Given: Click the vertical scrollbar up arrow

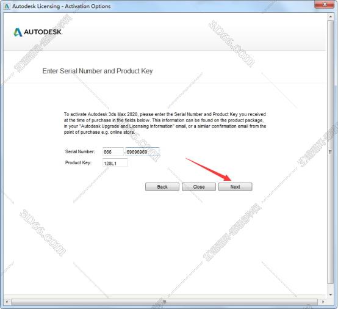Looking at the screenshot, I should (330, 16).
